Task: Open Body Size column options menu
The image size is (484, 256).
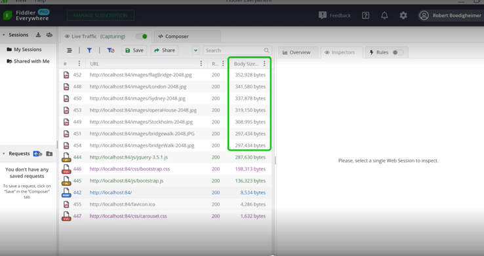Action: pos(264,64)
